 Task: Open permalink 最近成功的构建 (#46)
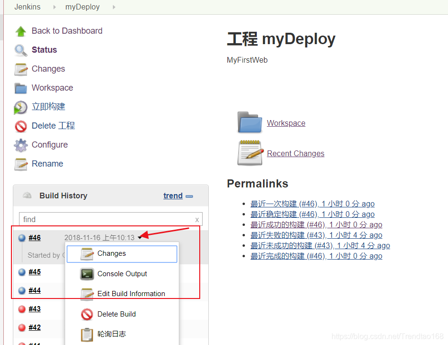pyautogui.click(x=316, y=225)
